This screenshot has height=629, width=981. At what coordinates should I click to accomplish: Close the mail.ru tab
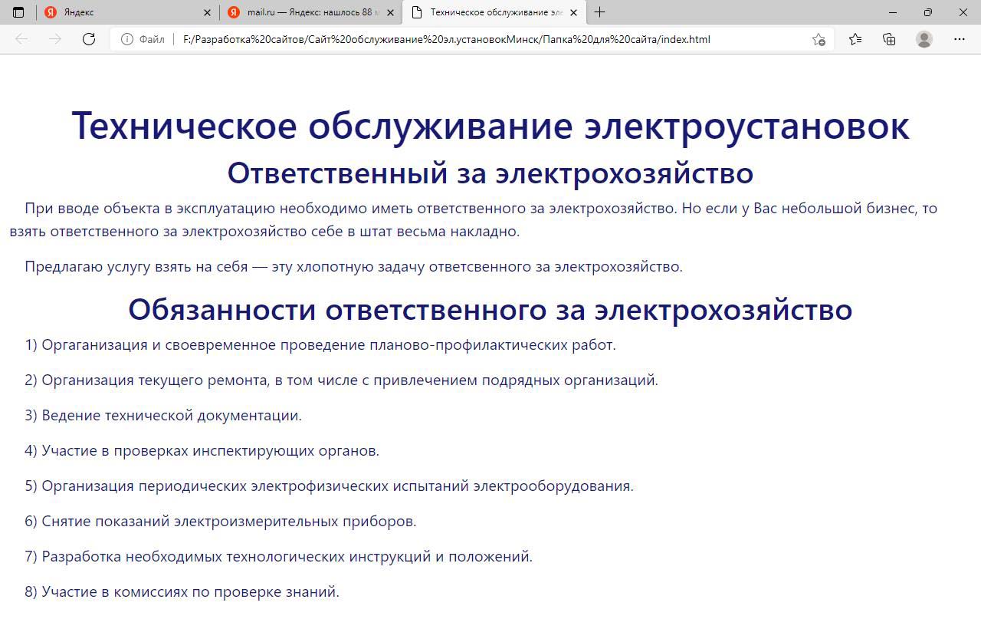391,12
